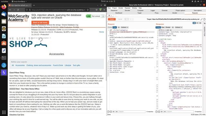Click the Firefox URL address bar
The width and height of the screenshot is (206, 116).
(59, 10)
